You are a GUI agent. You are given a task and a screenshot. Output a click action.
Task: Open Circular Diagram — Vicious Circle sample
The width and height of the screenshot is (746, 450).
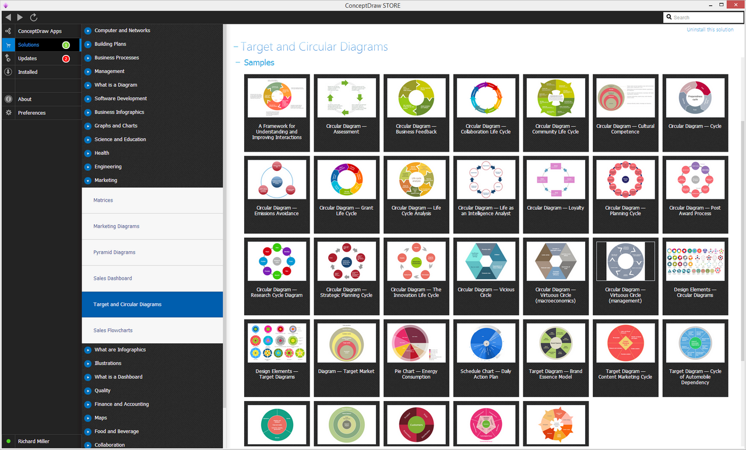pyautogui.click(x=486, y=276)
